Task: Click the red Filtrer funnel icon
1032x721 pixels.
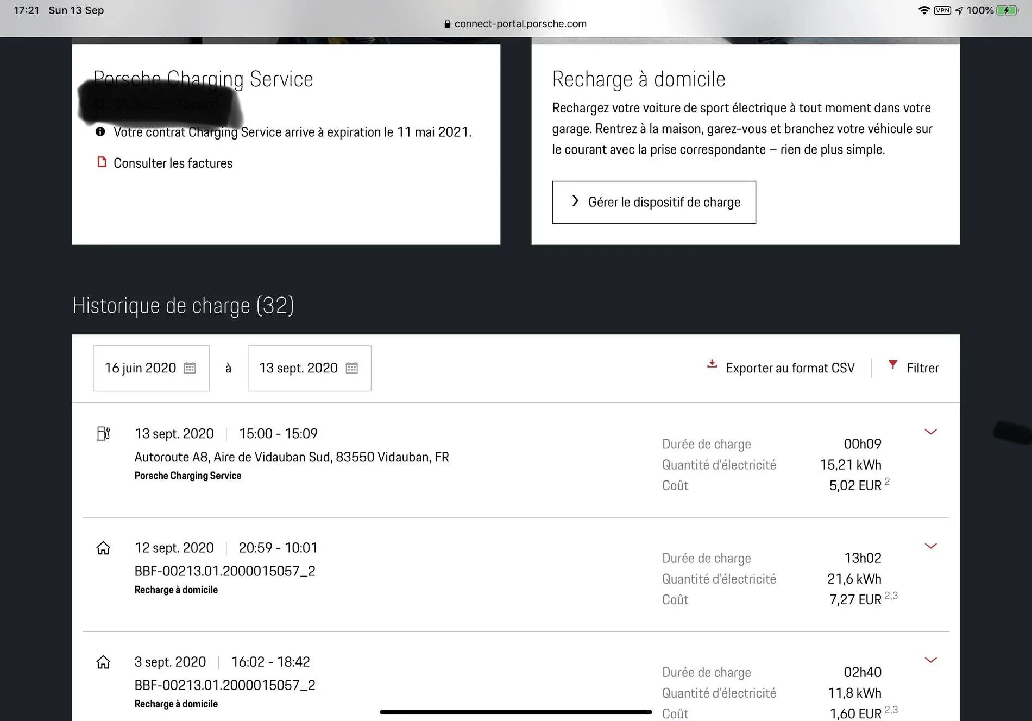Action: click(892, 365)
